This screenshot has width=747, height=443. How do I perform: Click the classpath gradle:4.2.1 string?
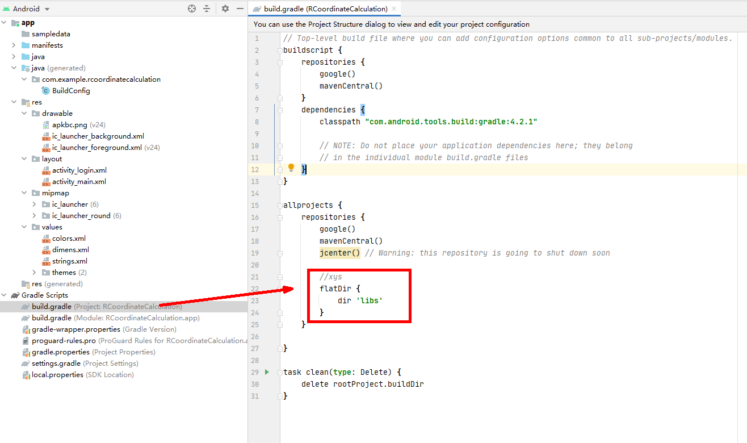[x=451, y=122]
